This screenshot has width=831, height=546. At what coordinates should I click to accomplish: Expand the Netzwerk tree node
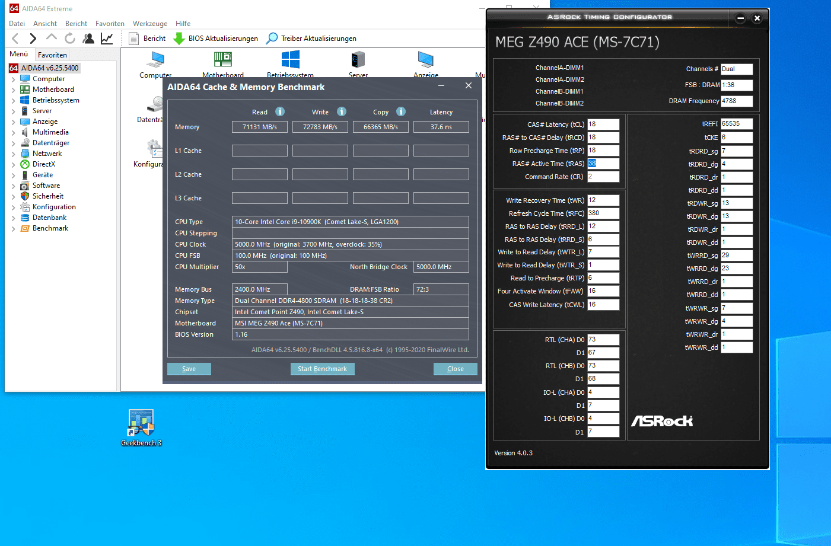(x=14, y=154)
